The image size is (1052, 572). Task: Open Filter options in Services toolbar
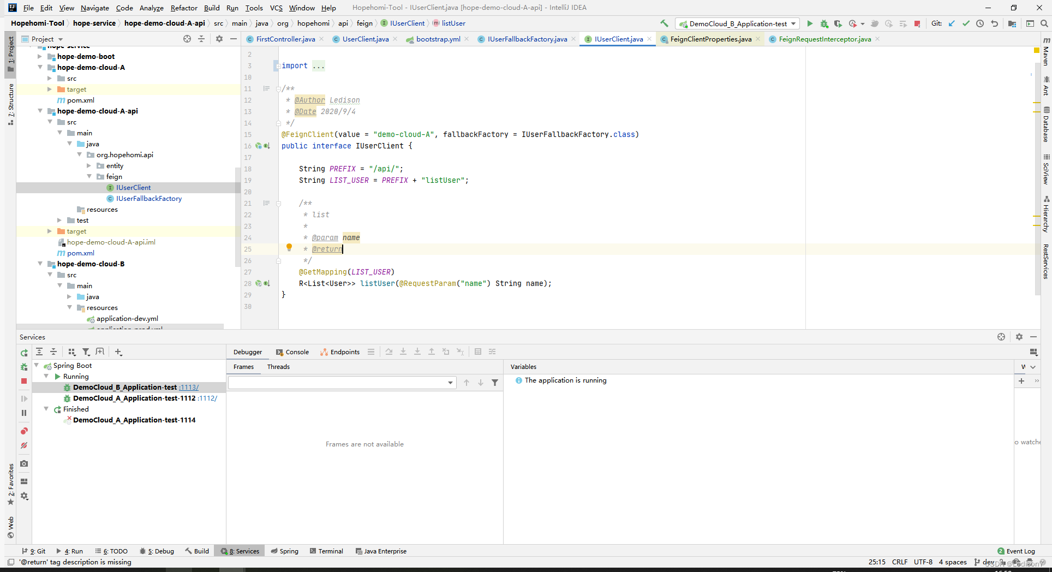pos(86,352)
